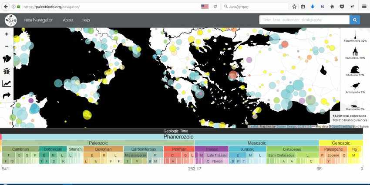Zoom out of the map
Viewport: 370px width, 185px height.
(7, 46)
